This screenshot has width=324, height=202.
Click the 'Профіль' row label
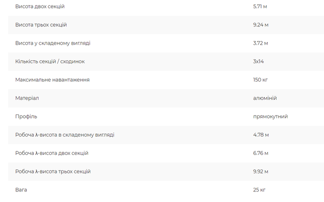(x=26, y=116)
